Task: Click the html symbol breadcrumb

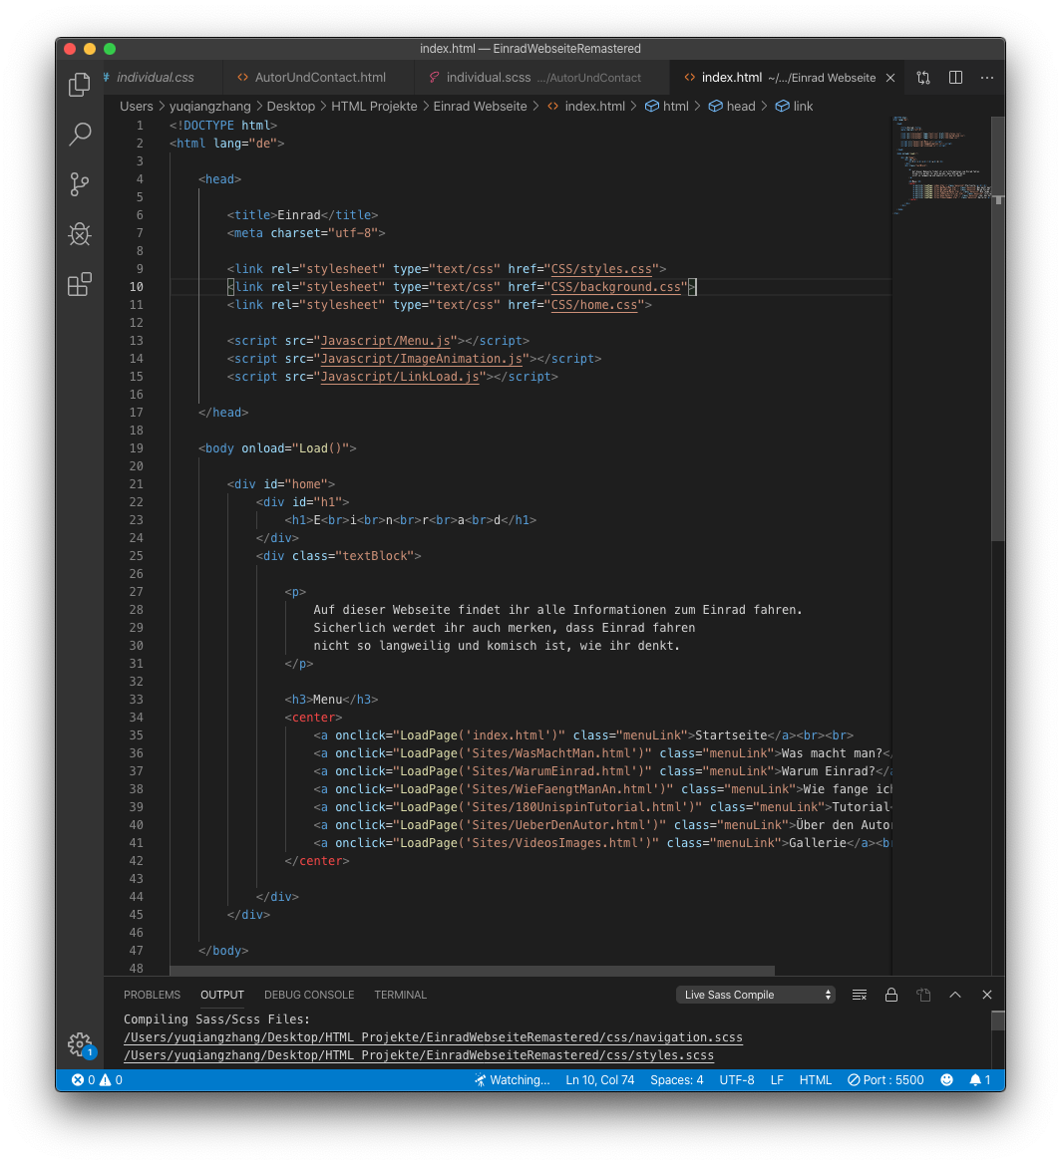Action: (667, 107)
